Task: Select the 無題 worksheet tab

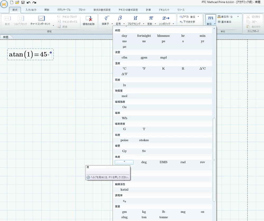Action: [6, 37]
